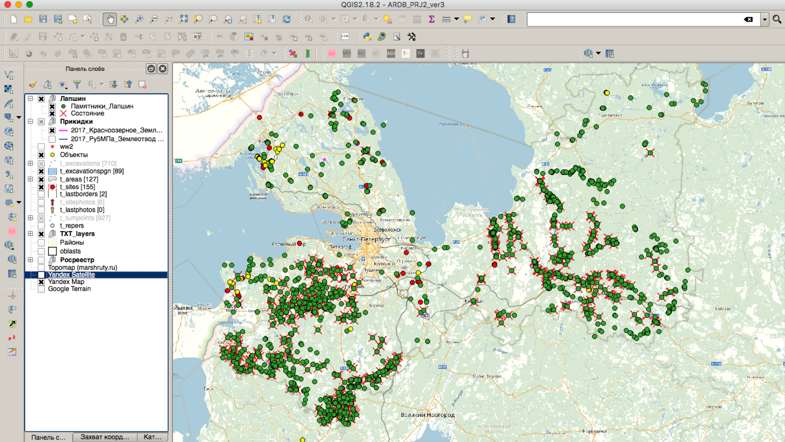Save the current project
785x442 pixels.
43,19
